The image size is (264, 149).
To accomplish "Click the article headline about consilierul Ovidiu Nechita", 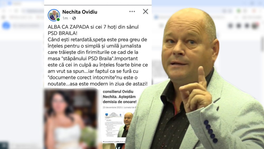I will 120,97.
